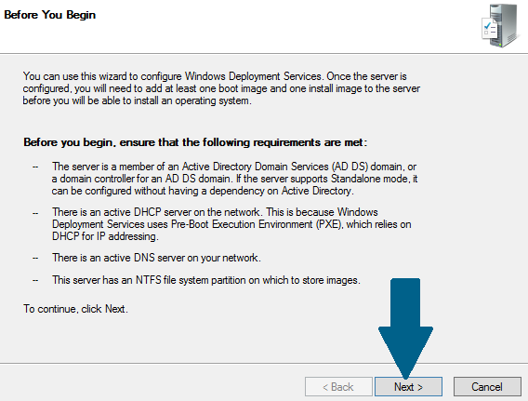Click the bold 'ensure that the following requirements' heading

[195, 142]
